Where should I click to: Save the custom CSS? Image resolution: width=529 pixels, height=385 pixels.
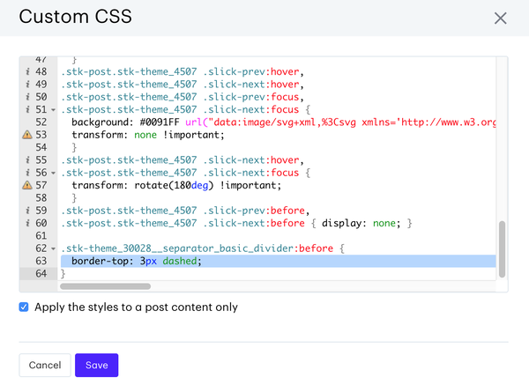coord(96,365)
